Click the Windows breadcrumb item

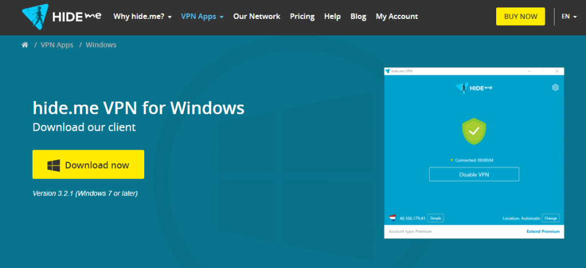(101, 45)
